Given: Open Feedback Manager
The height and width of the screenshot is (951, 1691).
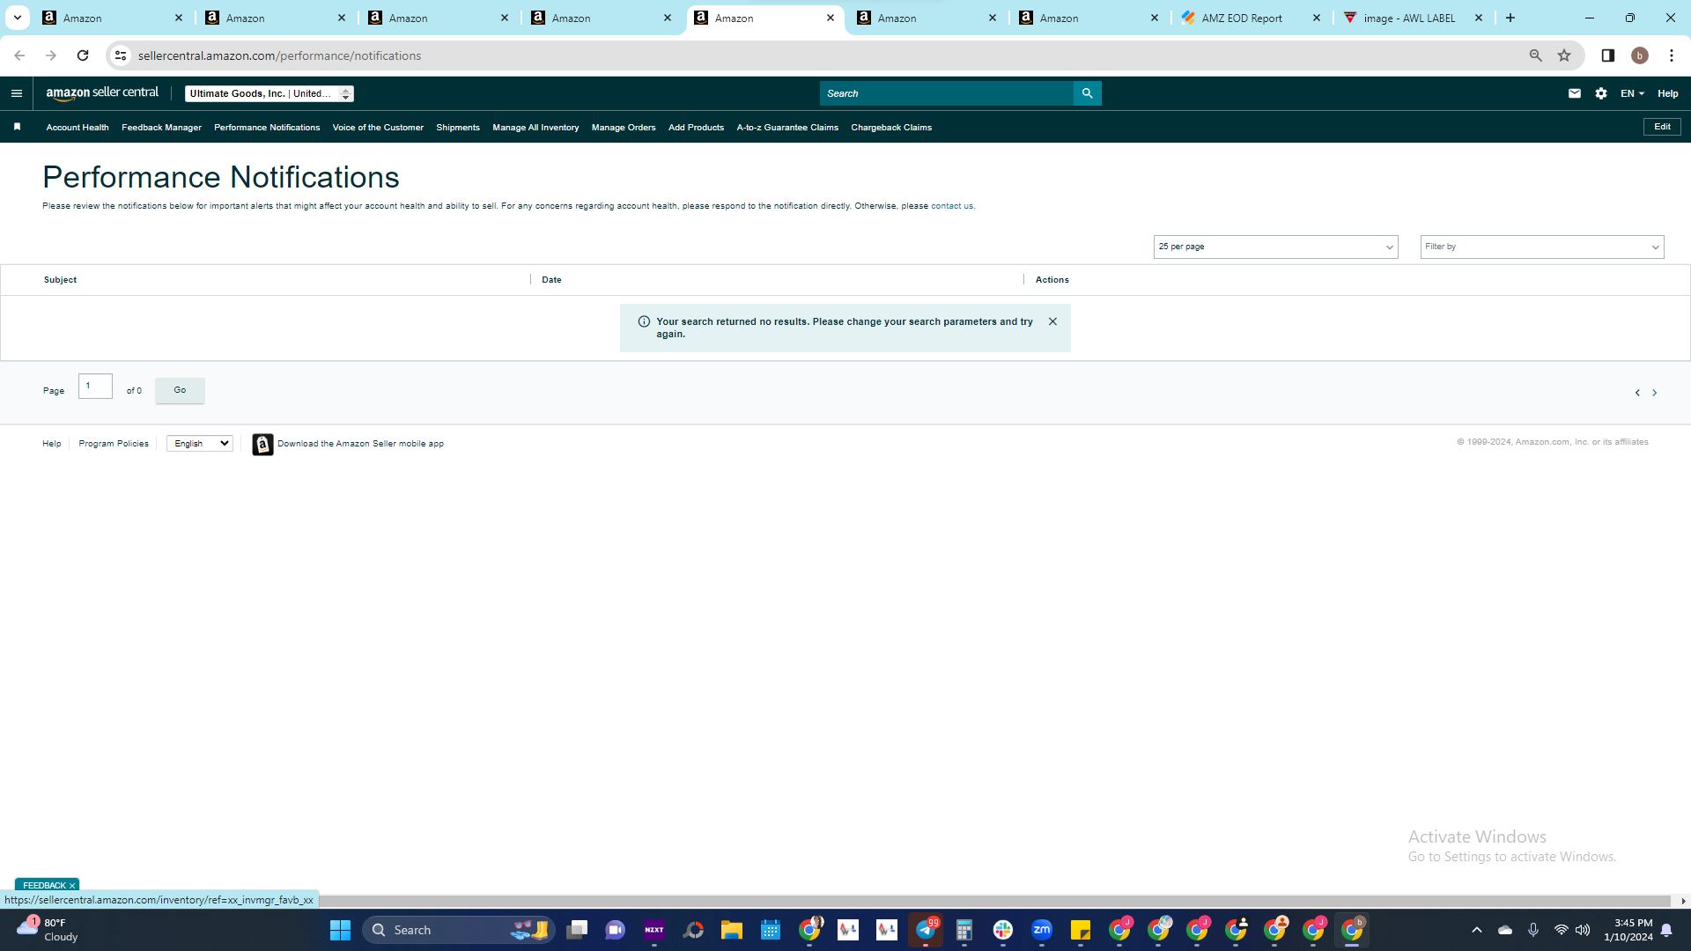Looking at the screenshot, I should point(161,128).
